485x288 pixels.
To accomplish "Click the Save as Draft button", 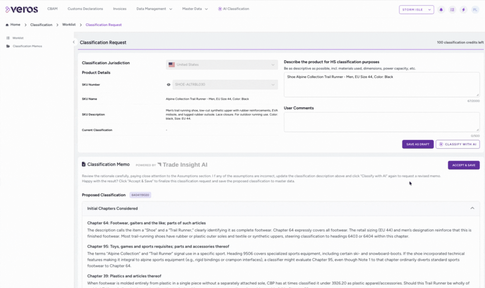I will [x=417, y=144].
